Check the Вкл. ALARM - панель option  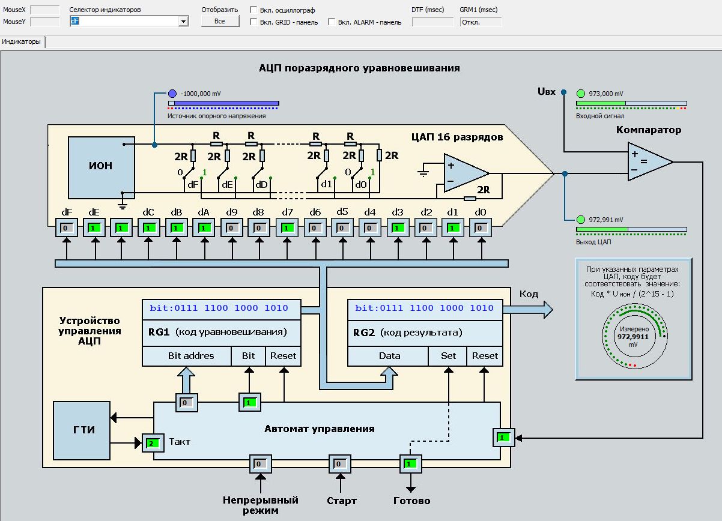(332, 22)
